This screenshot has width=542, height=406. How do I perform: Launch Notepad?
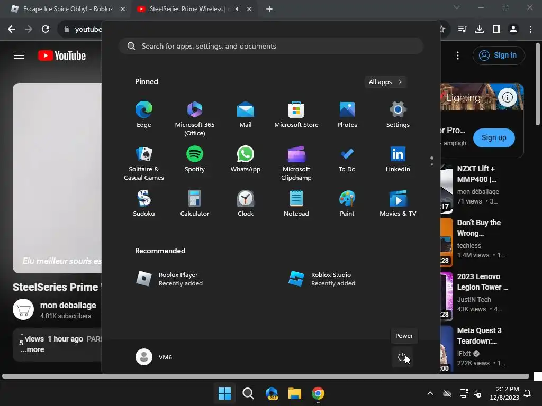pyautogui.click(x=296, y=204)
